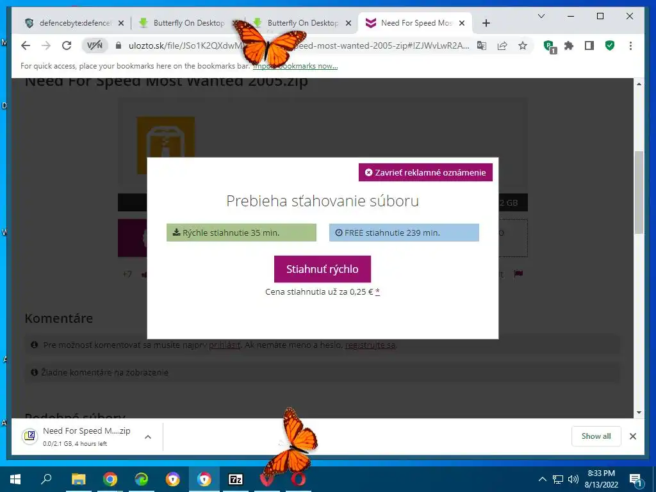Open the green P extension icon
The height and width of the screenshot is (492, 656).
(x=549, y=46)
